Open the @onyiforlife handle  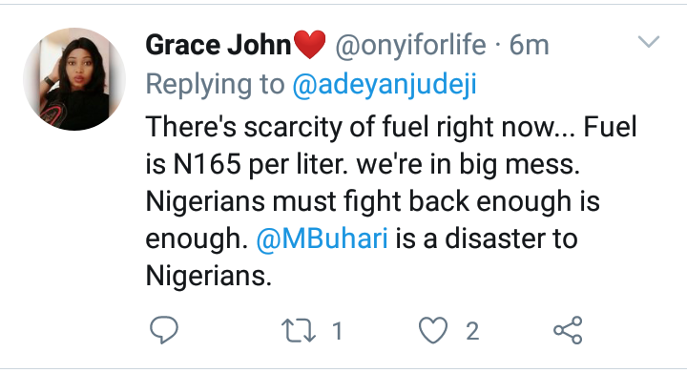[410, 45]
